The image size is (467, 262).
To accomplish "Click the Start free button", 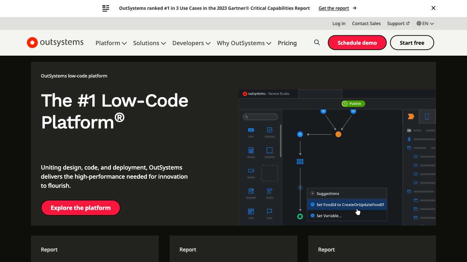I will point(412,43).
